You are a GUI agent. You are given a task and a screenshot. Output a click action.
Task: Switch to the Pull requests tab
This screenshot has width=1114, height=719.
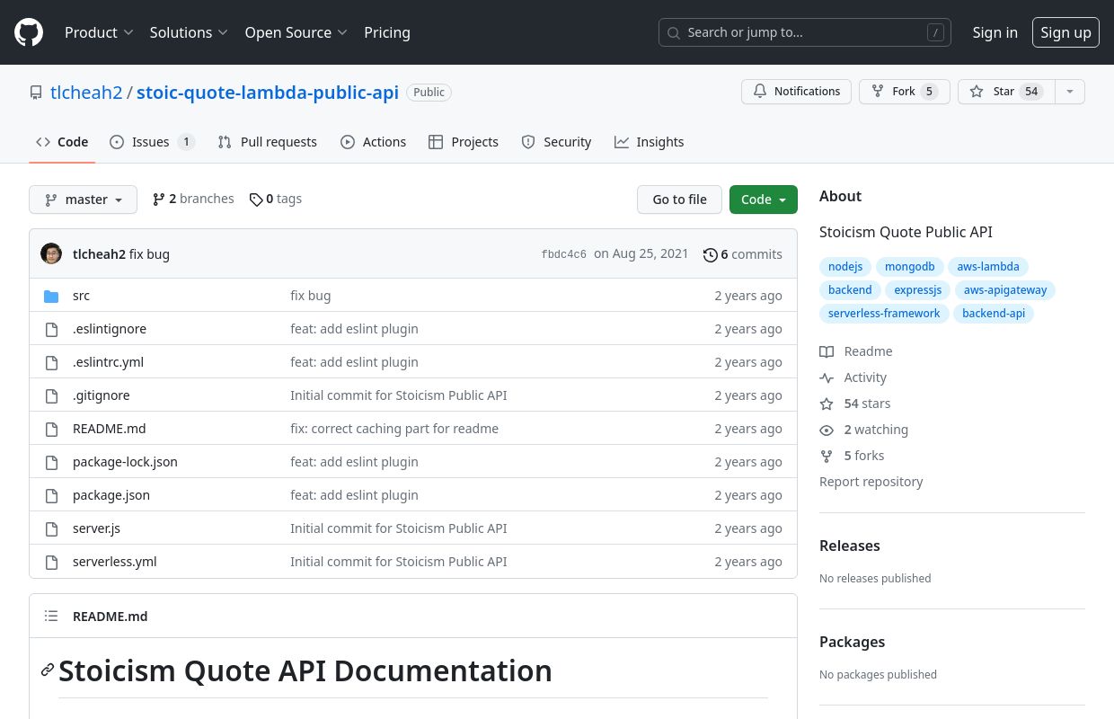[268, 142]
